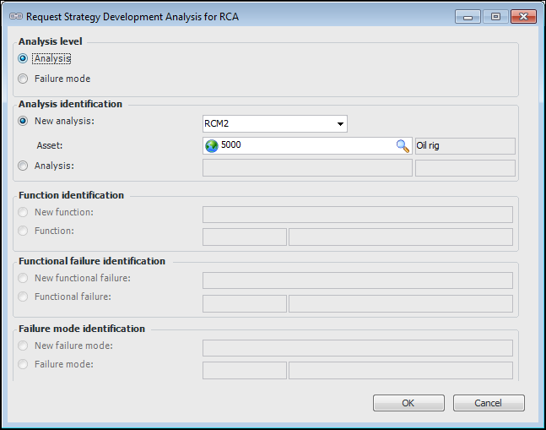Choose the New analysis radio button
Viewport: 546px width, 430px height.
(x=23, y=121)
